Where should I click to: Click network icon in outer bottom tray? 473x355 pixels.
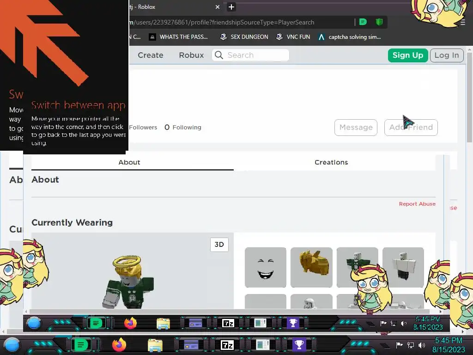tap(410, 345)
